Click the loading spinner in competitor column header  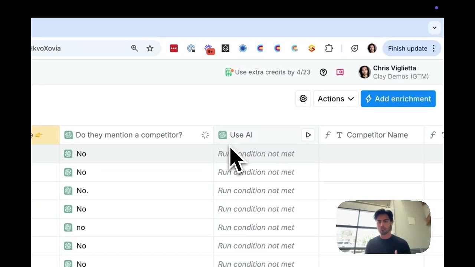pyautogui.click(x=205, y=135)
